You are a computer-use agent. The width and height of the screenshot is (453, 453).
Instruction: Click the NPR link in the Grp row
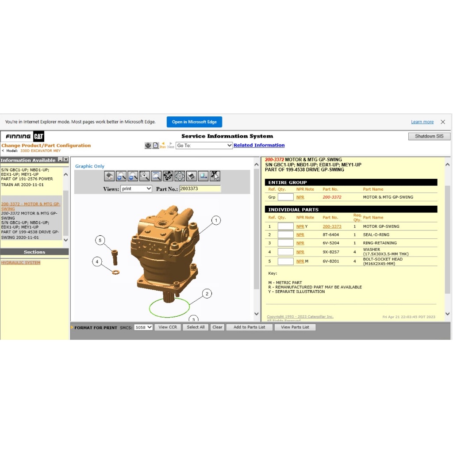(300, 197)
